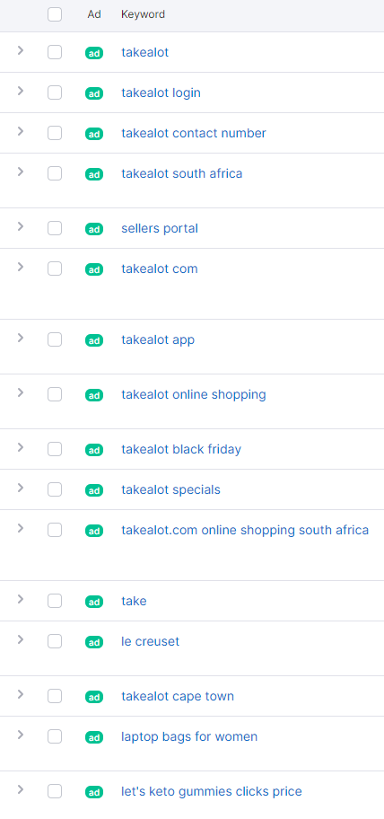
Task: Click ad badge for laptop bags for women
Action: point(94,737)
